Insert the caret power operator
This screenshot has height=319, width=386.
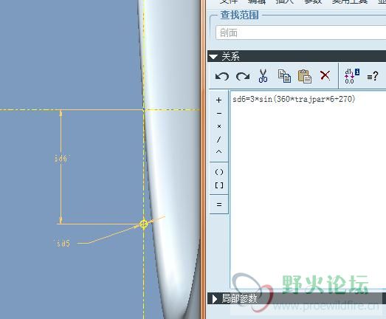point(219,151)
